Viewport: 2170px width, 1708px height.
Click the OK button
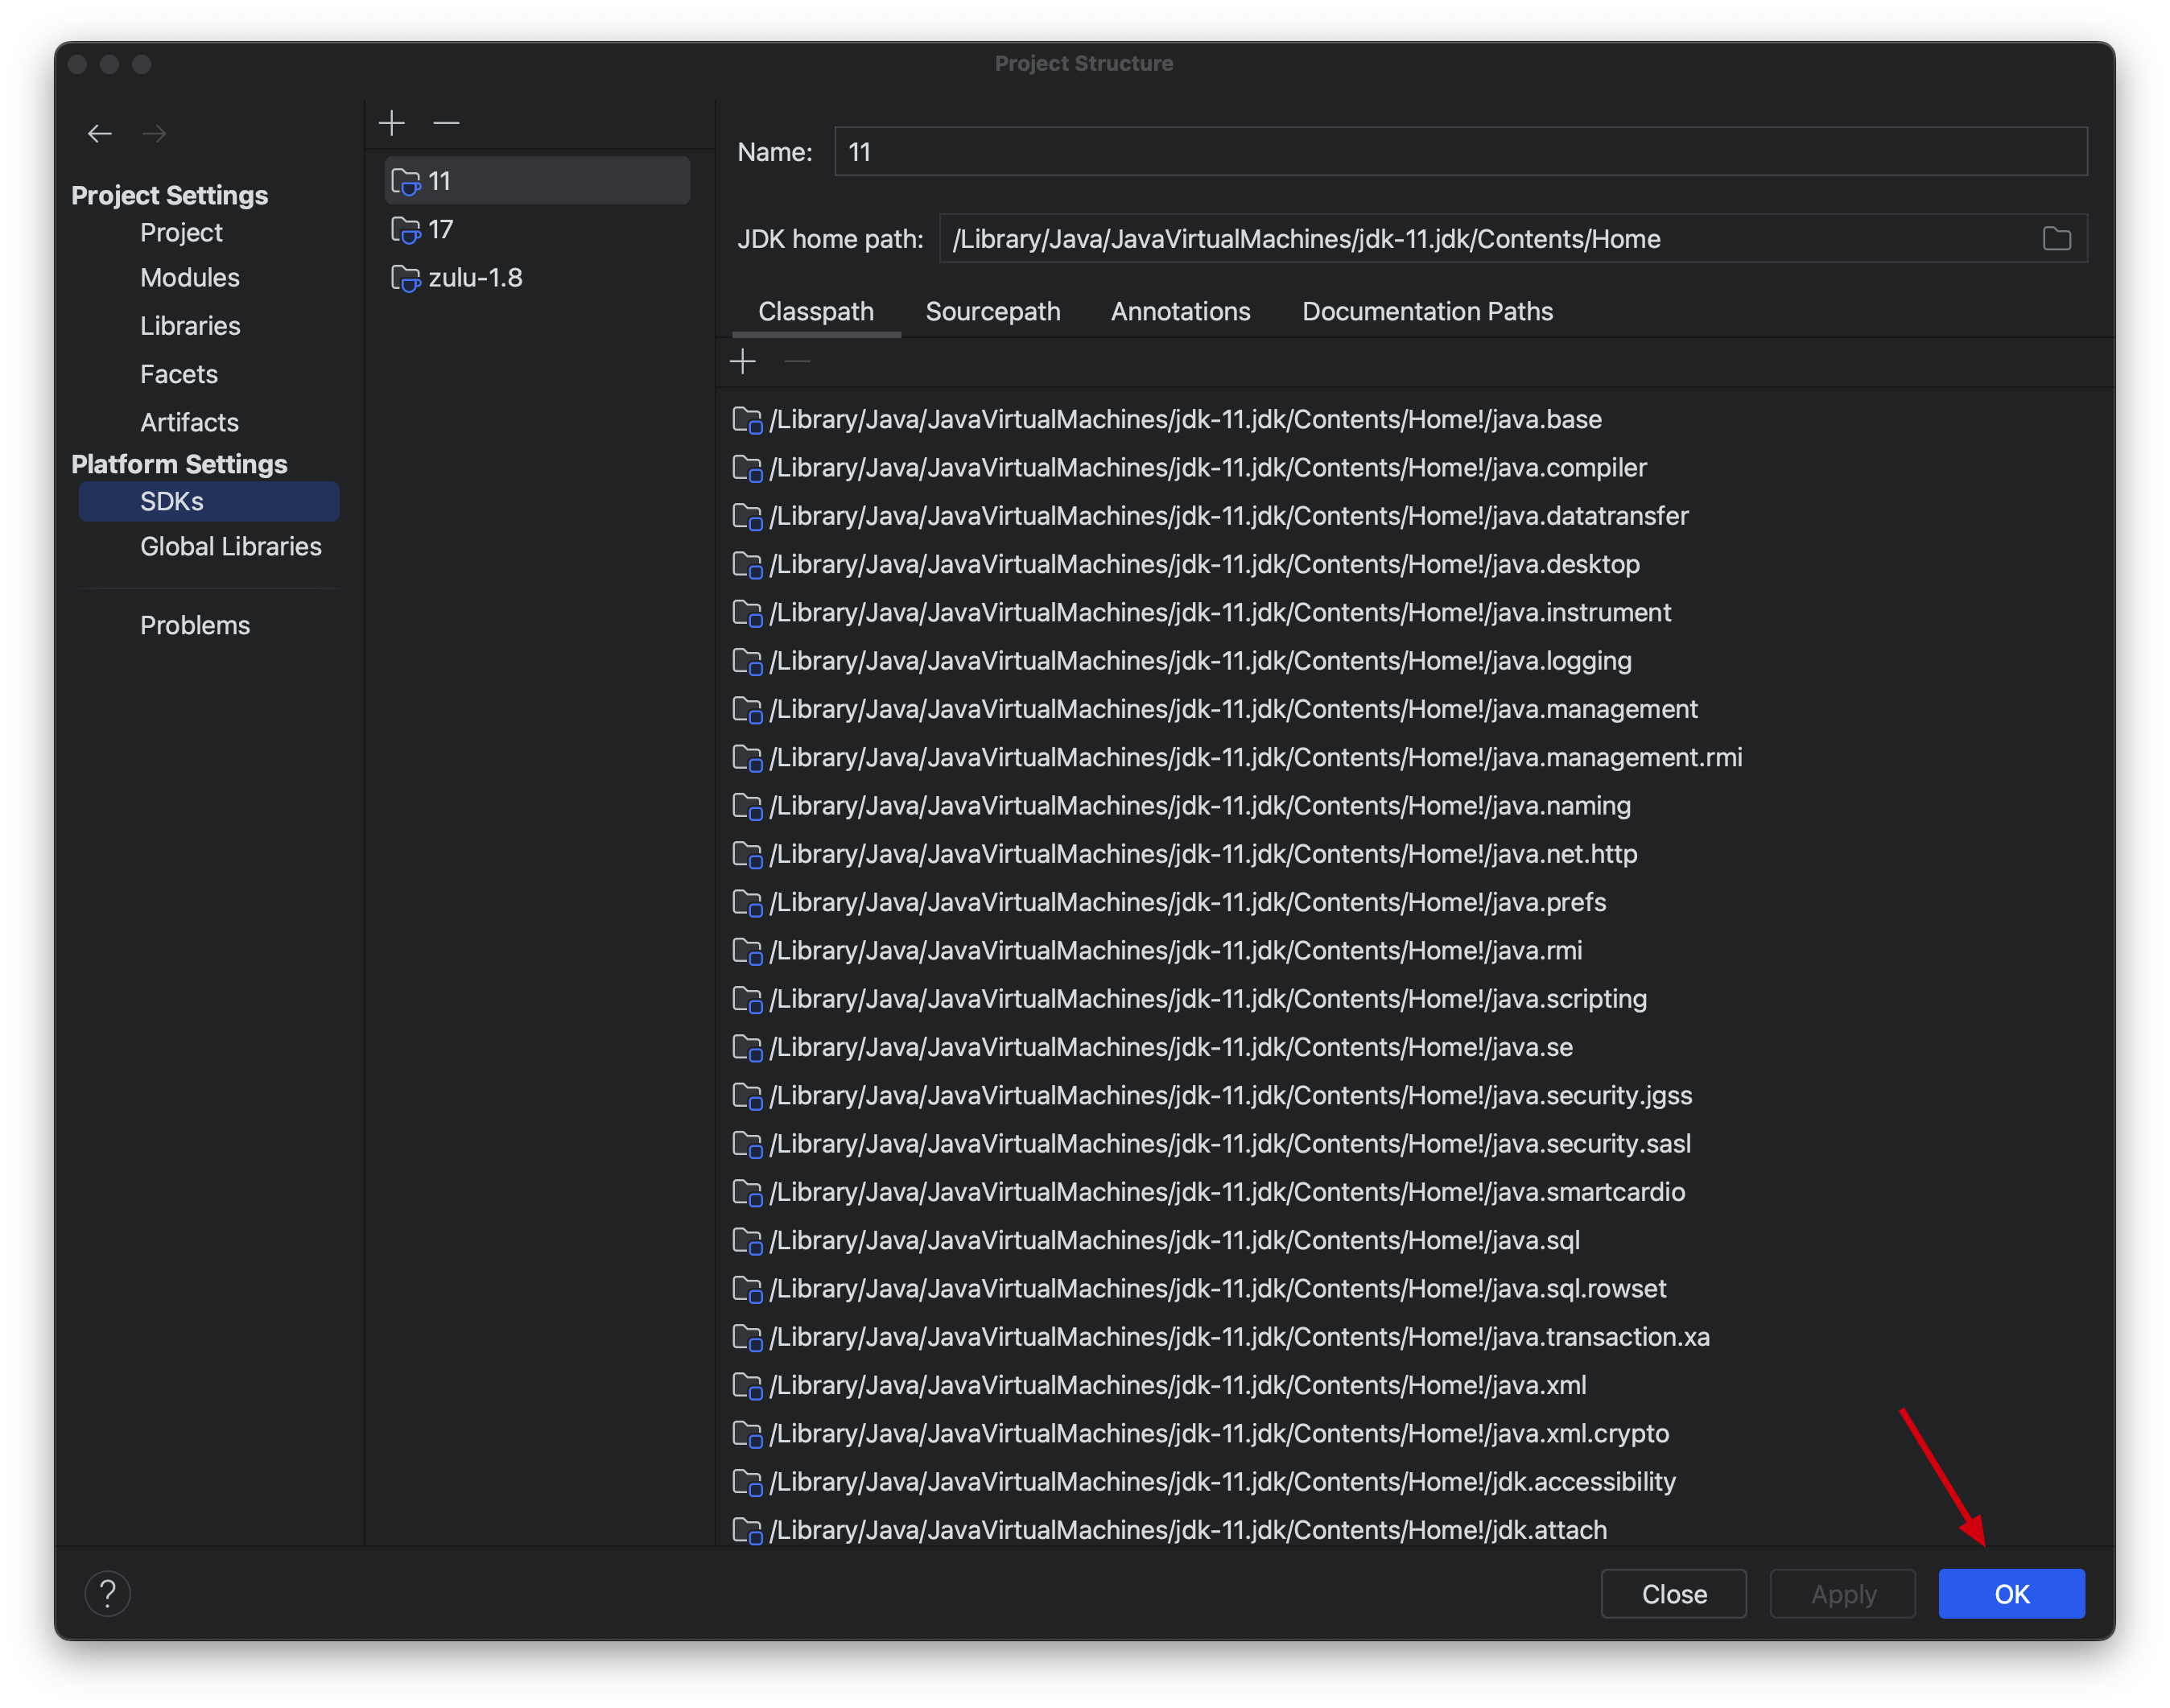coord(2011,1593)
